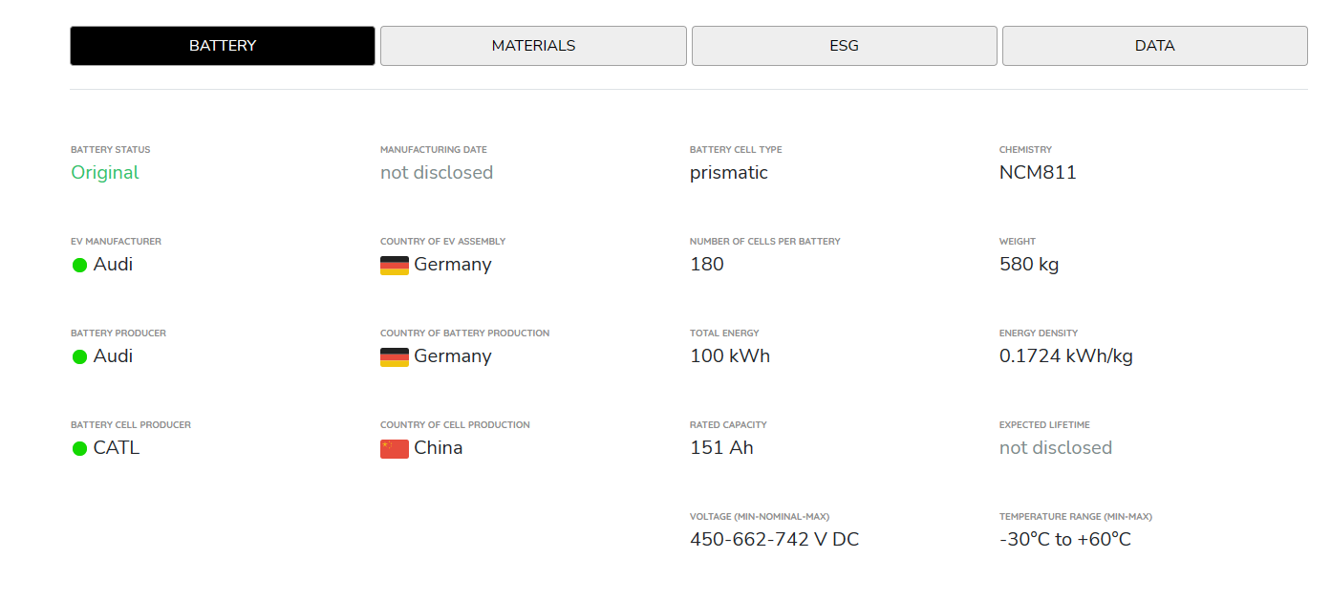Click the 151 Ah rated capacity value
Image resolution: width=1331 pixels, height=602 pixels.
pos(721,448)
